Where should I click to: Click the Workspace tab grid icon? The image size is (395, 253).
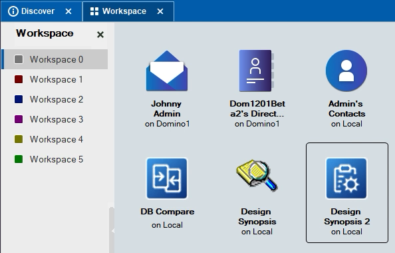pos(94,11)
